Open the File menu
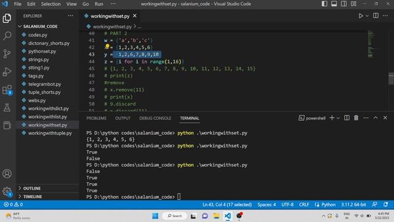 pos(18,4)
